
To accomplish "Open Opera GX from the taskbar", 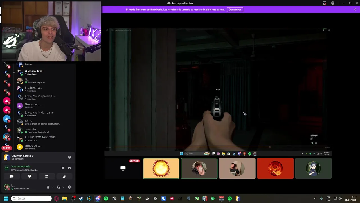I will [x=57, y=198].
